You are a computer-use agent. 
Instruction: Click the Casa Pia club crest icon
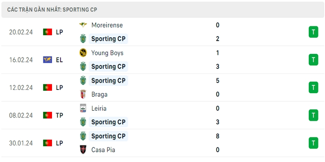click(83, 149)
